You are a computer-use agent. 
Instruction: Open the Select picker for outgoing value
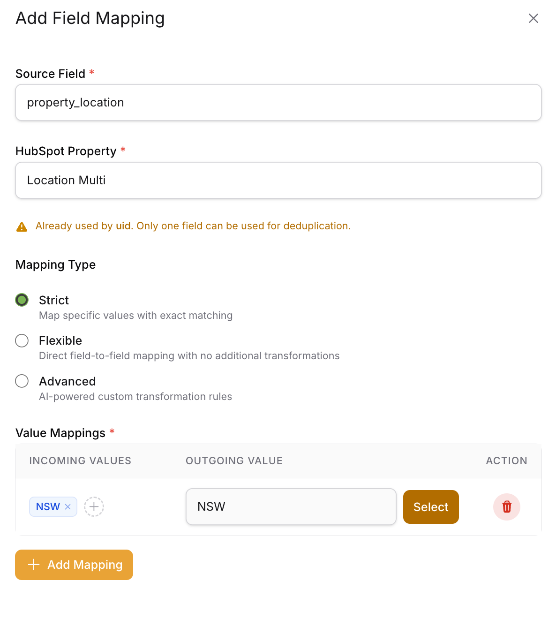click(430, 506)
